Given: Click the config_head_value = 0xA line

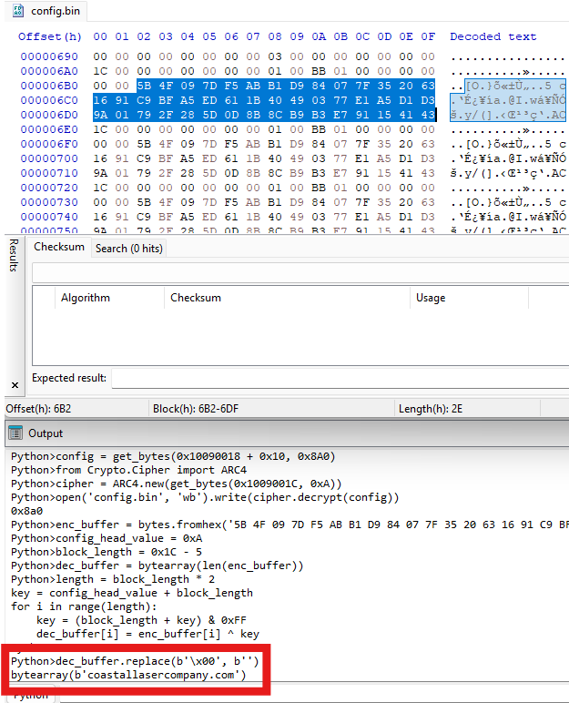Looking at the screenshot, I should (107, 538).
